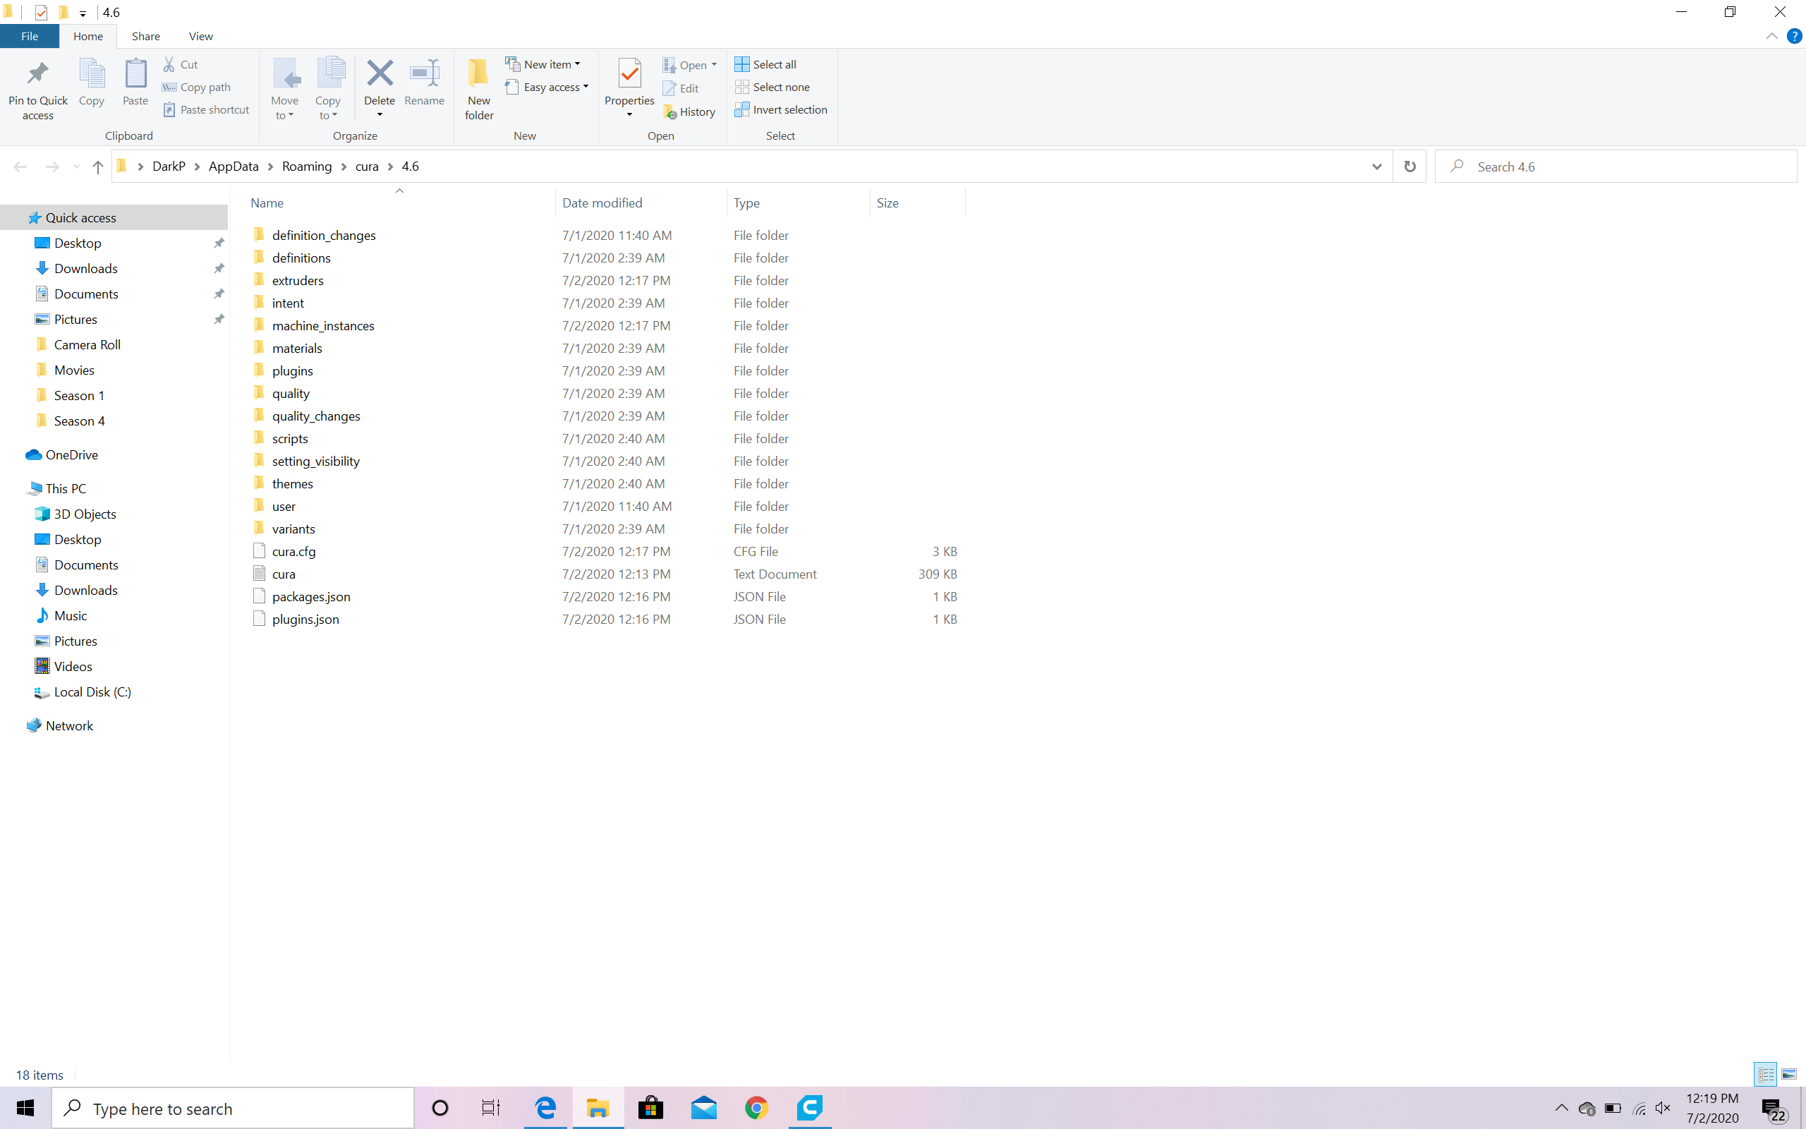
Task: Launch Cura from the taskbar
Action: (x=810, y=1108)
